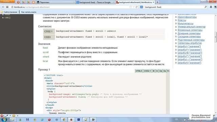Open the orange Firefox menu button
Image resolution: width=217 pixels, height=122 pixels.
[7, 1]
